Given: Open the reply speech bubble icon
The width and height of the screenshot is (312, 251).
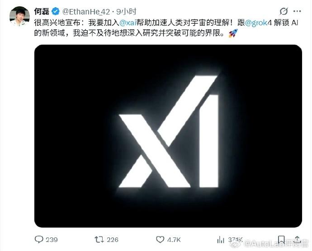Looking at the screenshot, I should 39,239.
